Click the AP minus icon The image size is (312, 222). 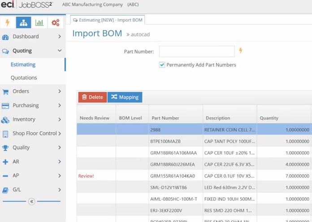pyautogui.click(x=5, y=176)
